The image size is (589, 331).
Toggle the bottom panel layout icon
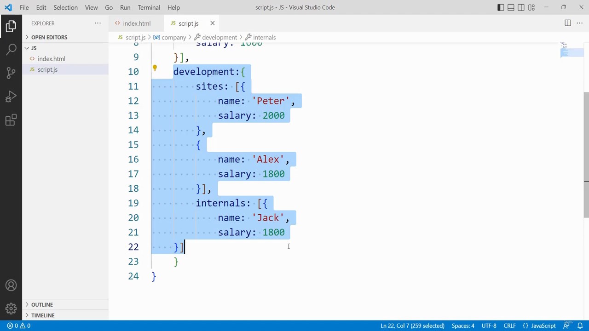tap(511, 7)
